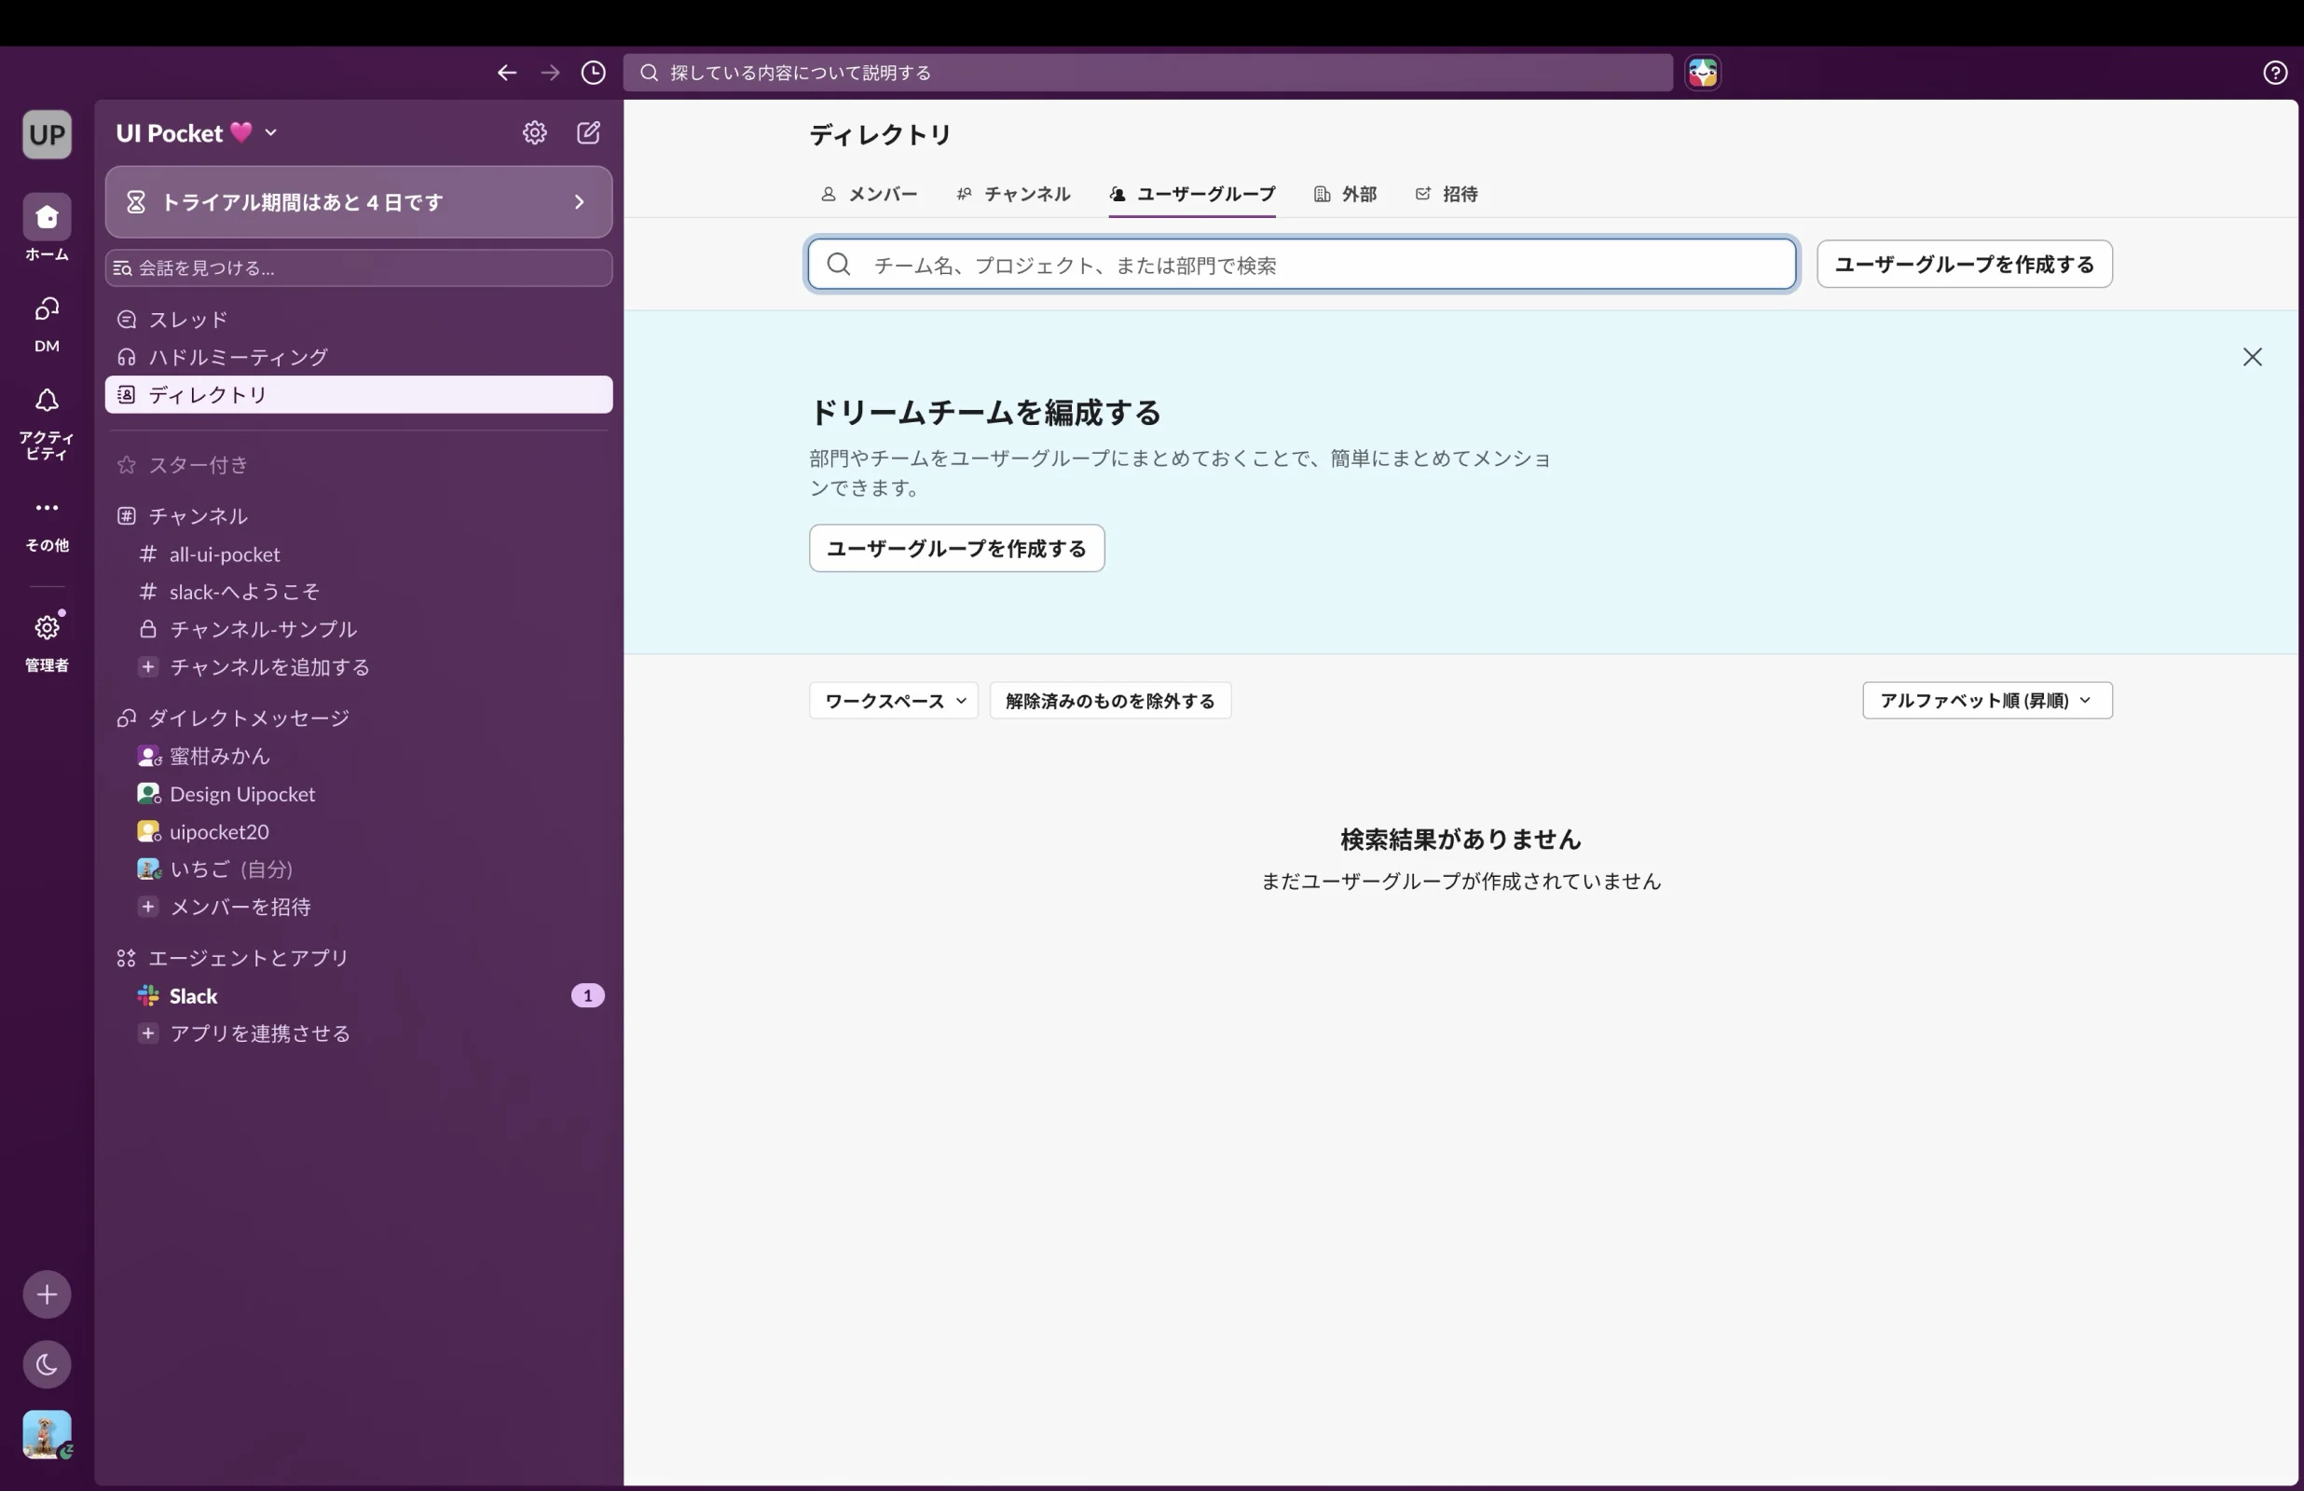Toggle dark mode moon icon
2304x1491 pixels.
(47, 1364)
